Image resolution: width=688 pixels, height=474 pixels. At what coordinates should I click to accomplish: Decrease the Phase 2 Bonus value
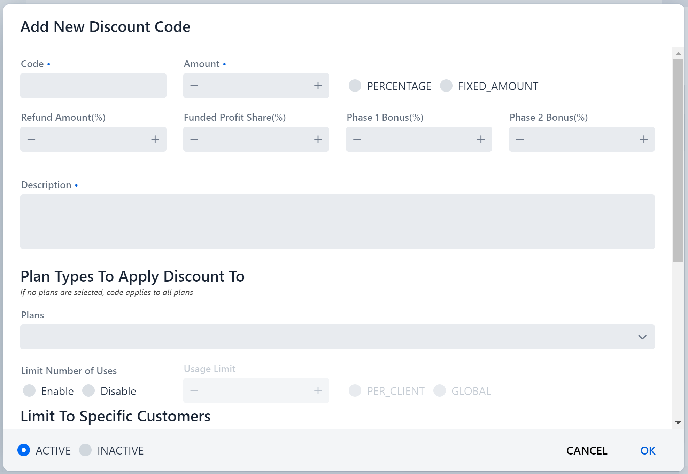point(520,139)
